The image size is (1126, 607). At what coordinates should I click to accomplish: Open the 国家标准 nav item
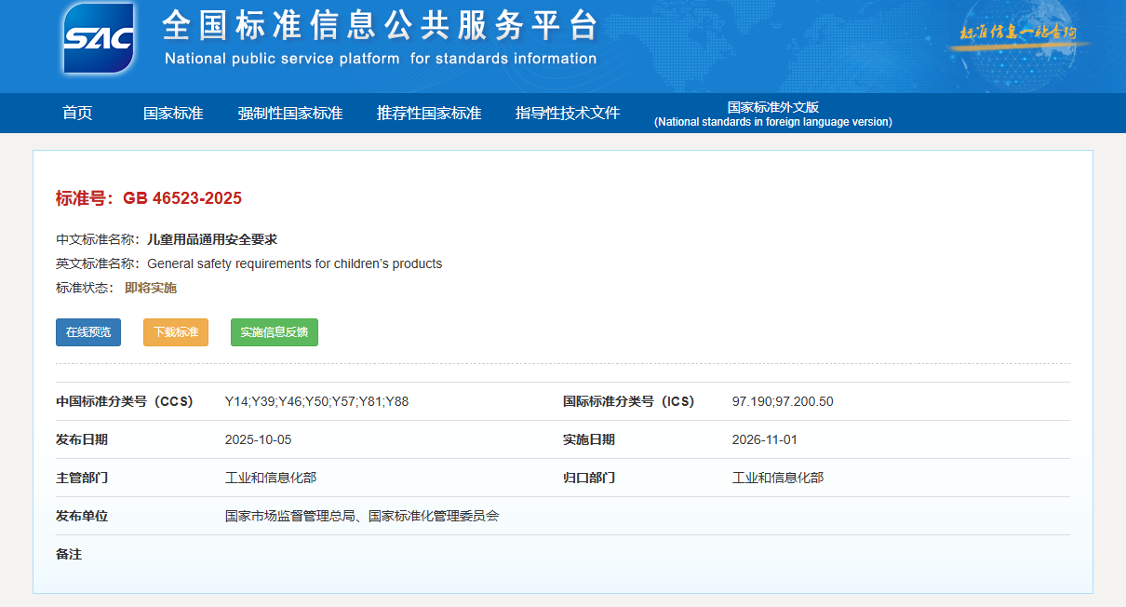coord(173,113)
